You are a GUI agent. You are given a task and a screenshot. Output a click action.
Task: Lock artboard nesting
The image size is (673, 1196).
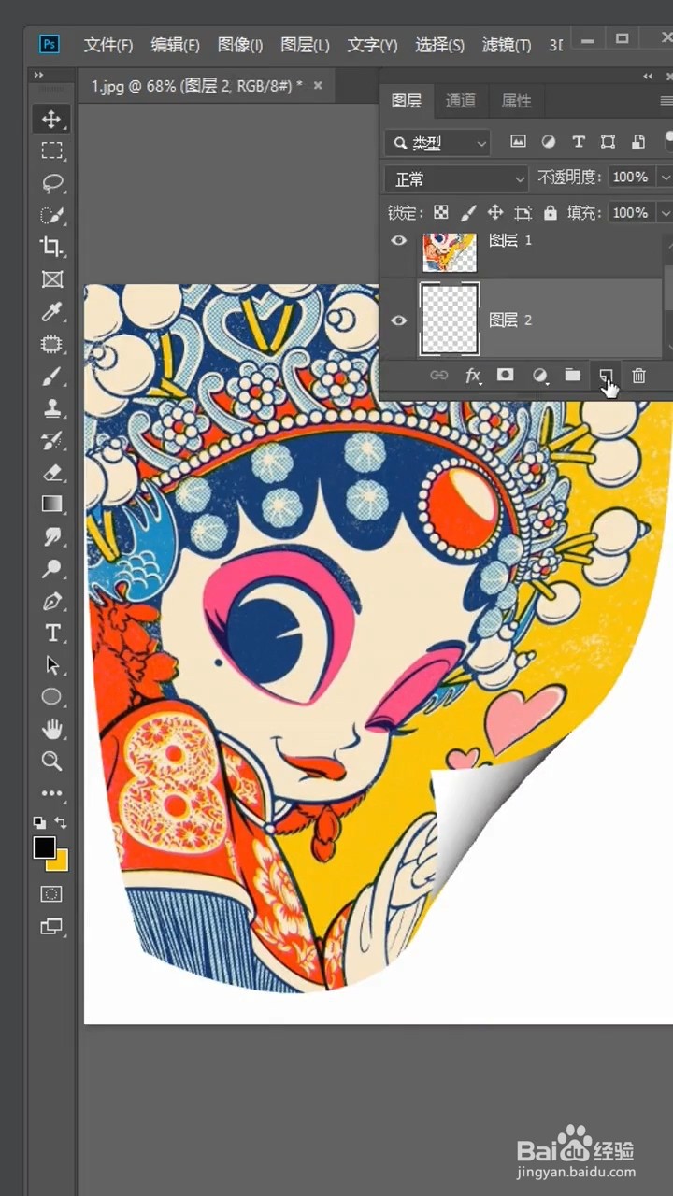[523, 213]
